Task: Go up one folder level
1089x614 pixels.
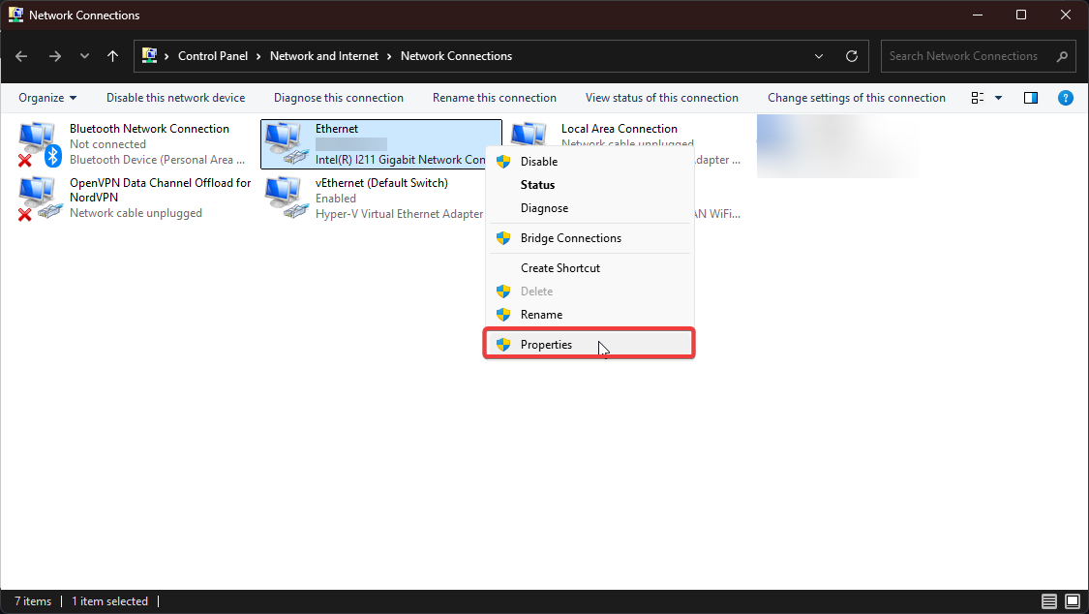Action: [x=112, y=56]
